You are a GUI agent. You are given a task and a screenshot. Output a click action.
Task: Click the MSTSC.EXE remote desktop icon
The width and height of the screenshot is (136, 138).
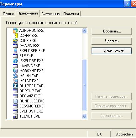[15, 81]
